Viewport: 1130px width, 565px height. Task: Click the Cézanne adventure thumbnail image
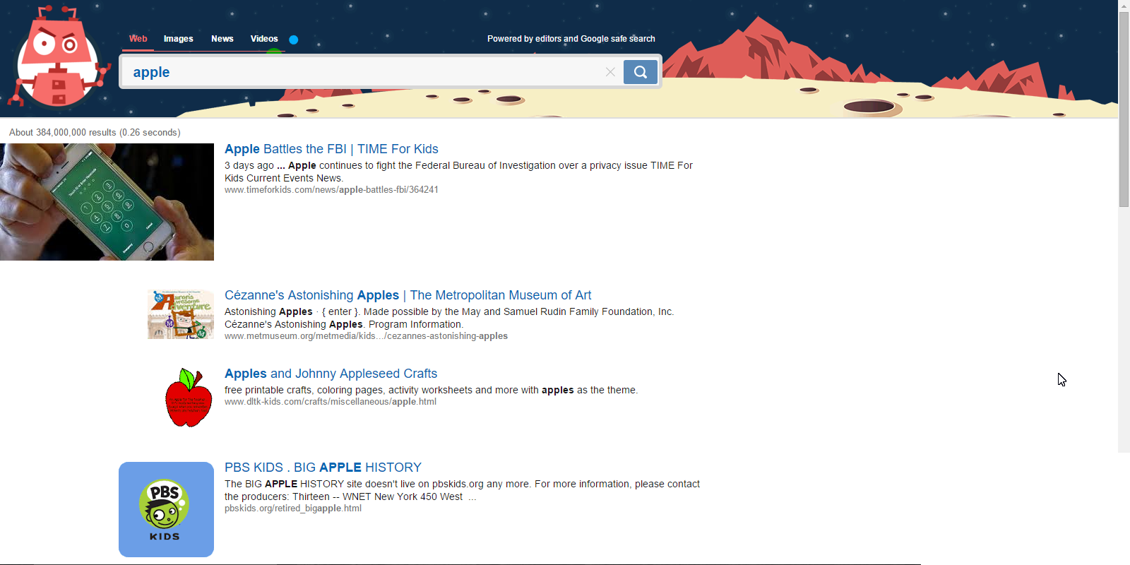(x=181, y=315)
